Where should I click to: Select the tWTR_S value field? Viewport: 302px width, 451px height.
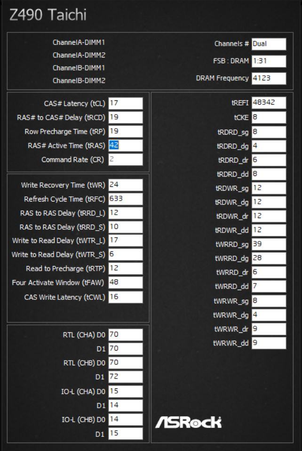126,255
